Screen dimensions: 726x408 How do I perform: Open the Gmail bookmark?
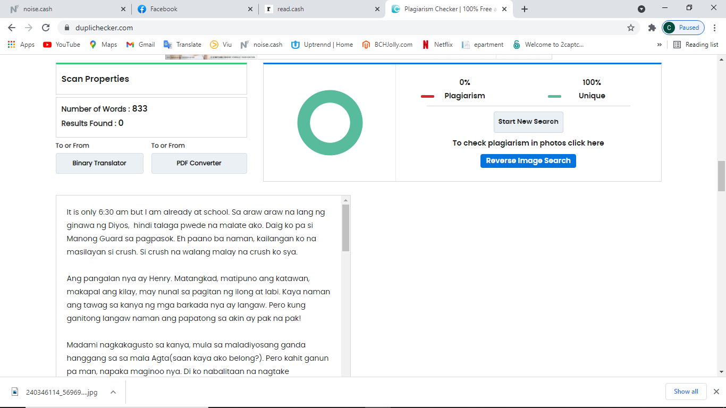(141, 45)
